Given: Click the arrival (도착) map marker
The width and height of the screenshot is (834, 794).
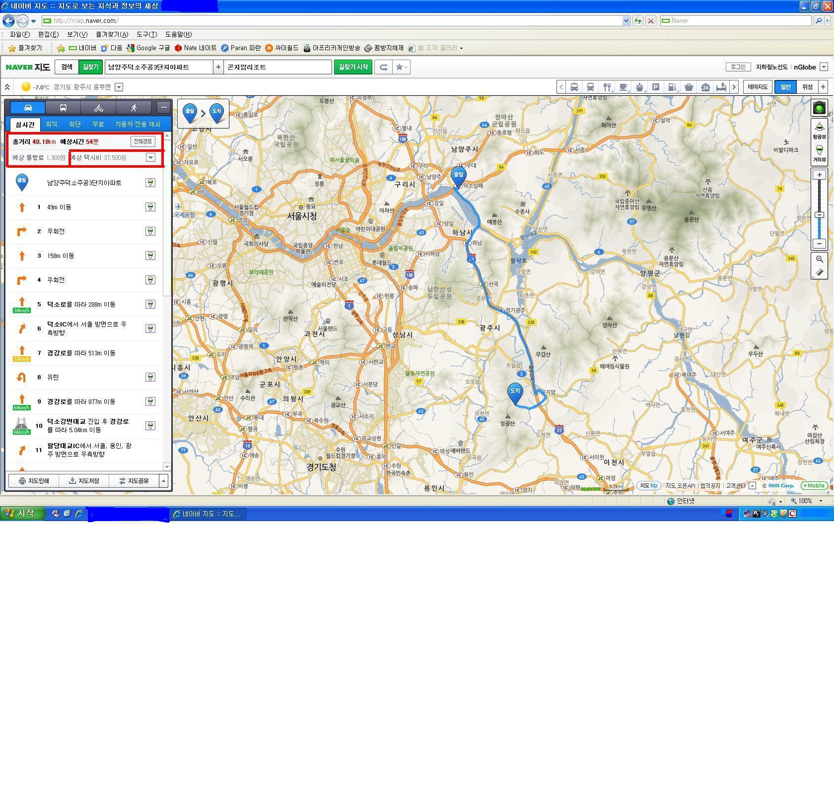Looking at the screenshot, I should (x=515, y=393).
